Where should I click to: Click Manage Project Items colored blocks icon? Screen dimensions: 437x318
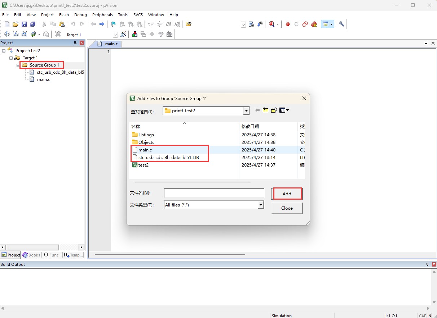tap(134, 35)
